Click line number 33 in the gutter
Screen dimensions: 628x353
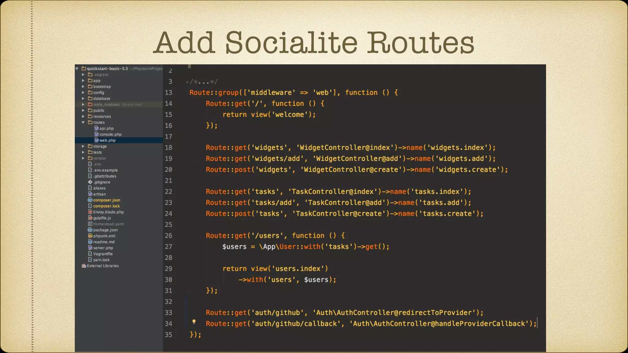169,313
